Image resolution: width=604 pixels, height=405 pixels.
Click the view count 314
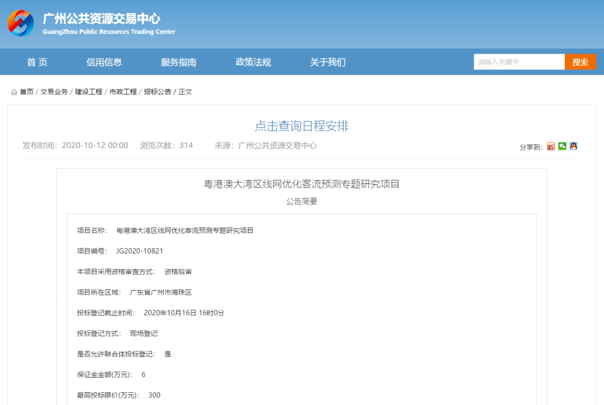186,145
